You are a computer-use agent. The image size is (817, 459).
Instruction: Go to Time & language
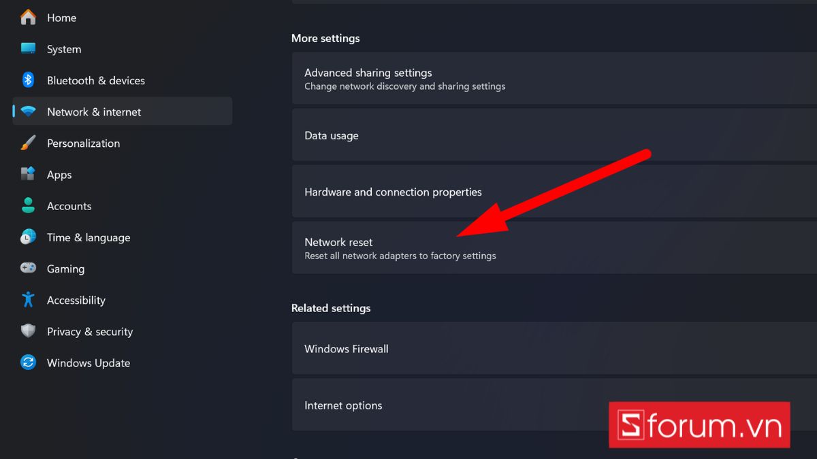(x=123, y=237)
